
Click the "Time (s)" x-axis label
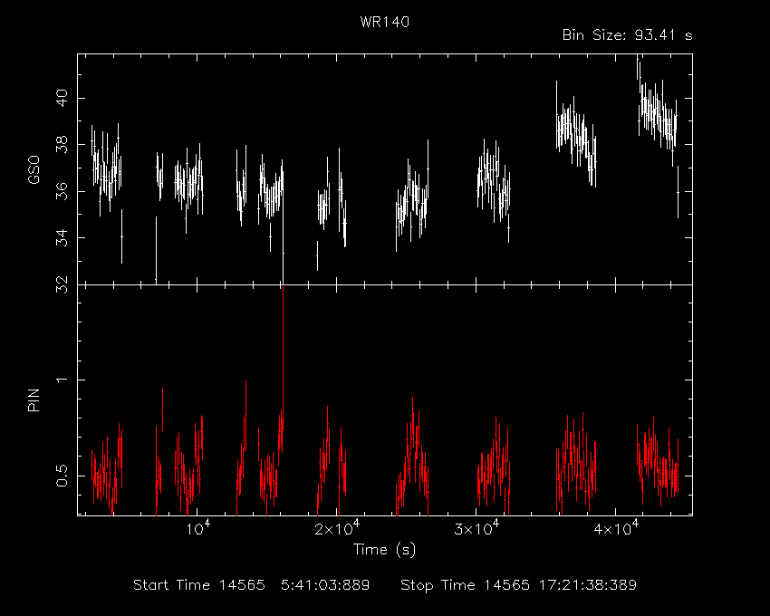(384, 549)
